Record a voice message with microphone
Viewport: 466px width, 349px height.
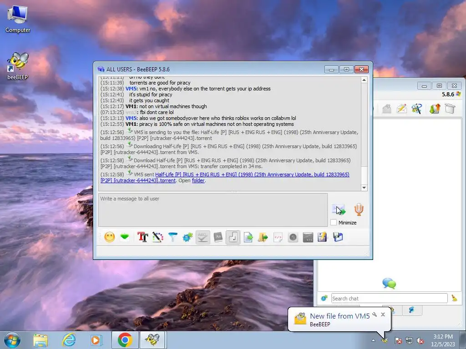click(359, 209)
